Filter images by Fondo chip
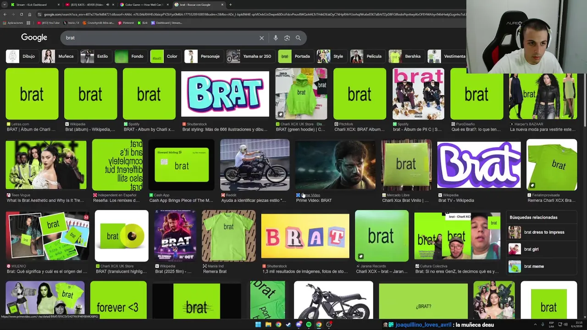The height and width of the screenshot is (330, 587). [x=130, y=56]
